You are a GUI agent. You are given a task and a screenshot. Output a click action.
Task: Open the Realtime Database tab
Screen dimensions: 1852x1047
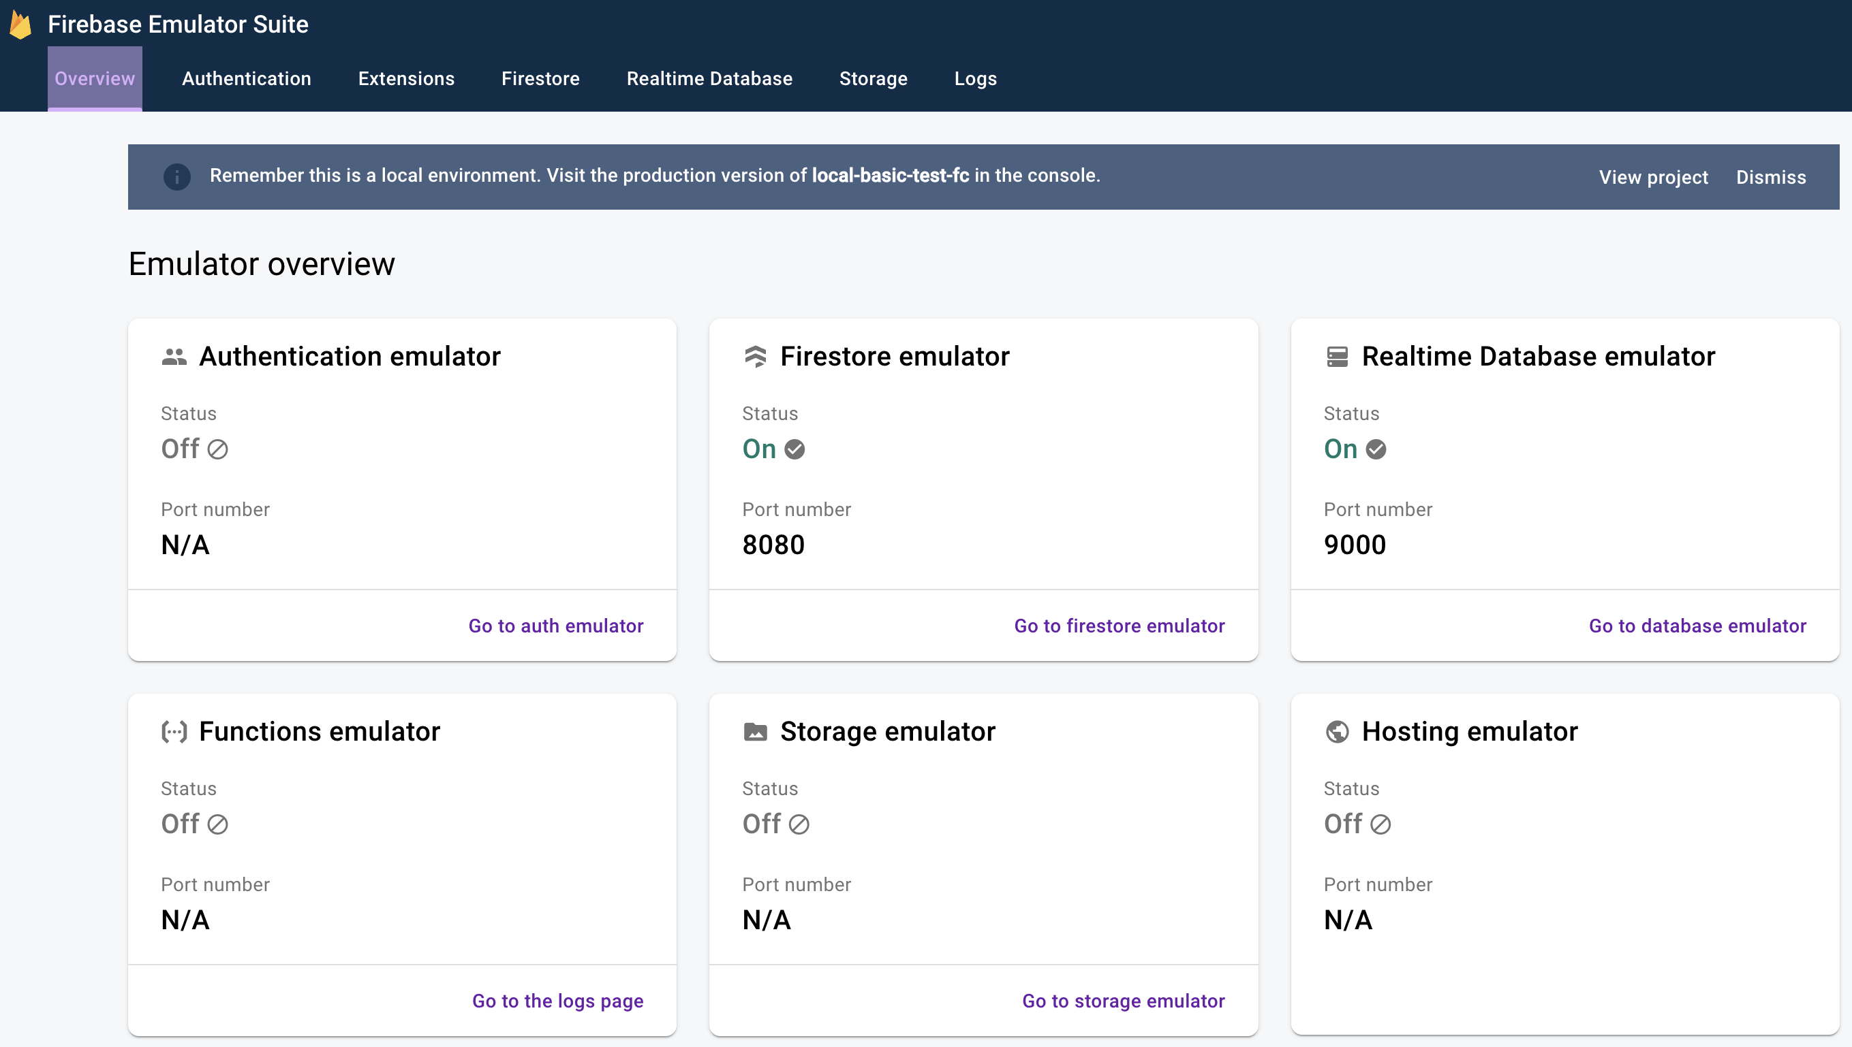click(x=709, y=78)
